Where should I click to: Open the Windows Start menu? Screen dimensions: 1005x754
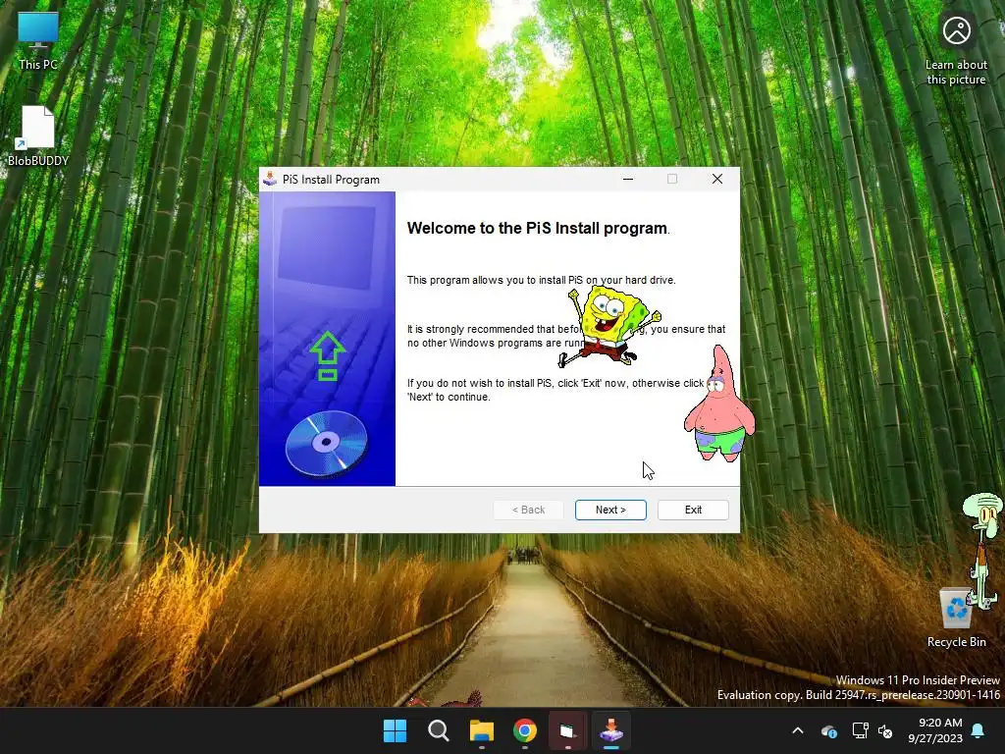click(x=395, y=730)
